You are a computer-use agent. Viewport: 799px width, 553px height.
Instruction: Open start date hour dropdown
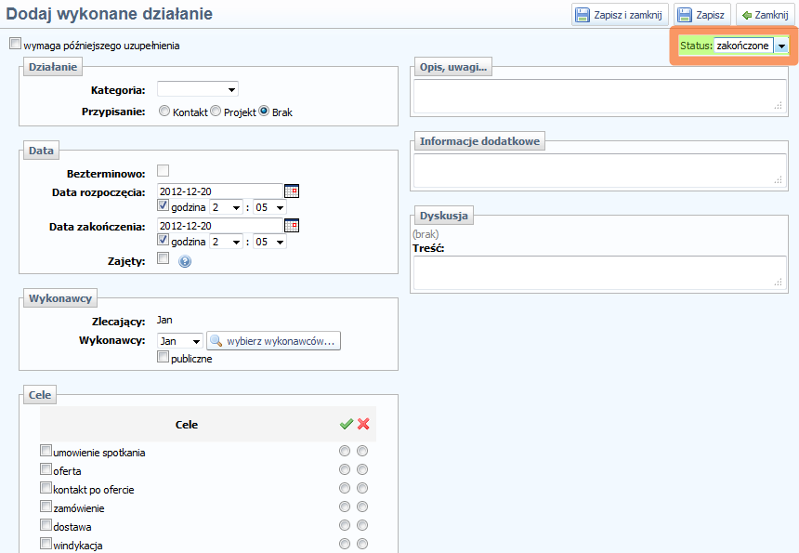pos(226,207)
